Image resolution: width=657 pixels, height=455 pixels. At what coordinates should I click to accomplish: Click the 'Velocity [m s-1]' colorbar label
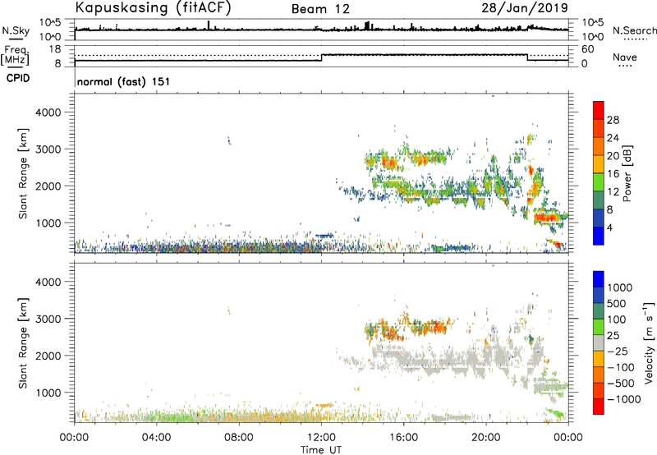pyautogui.click(x=649, y=342)
